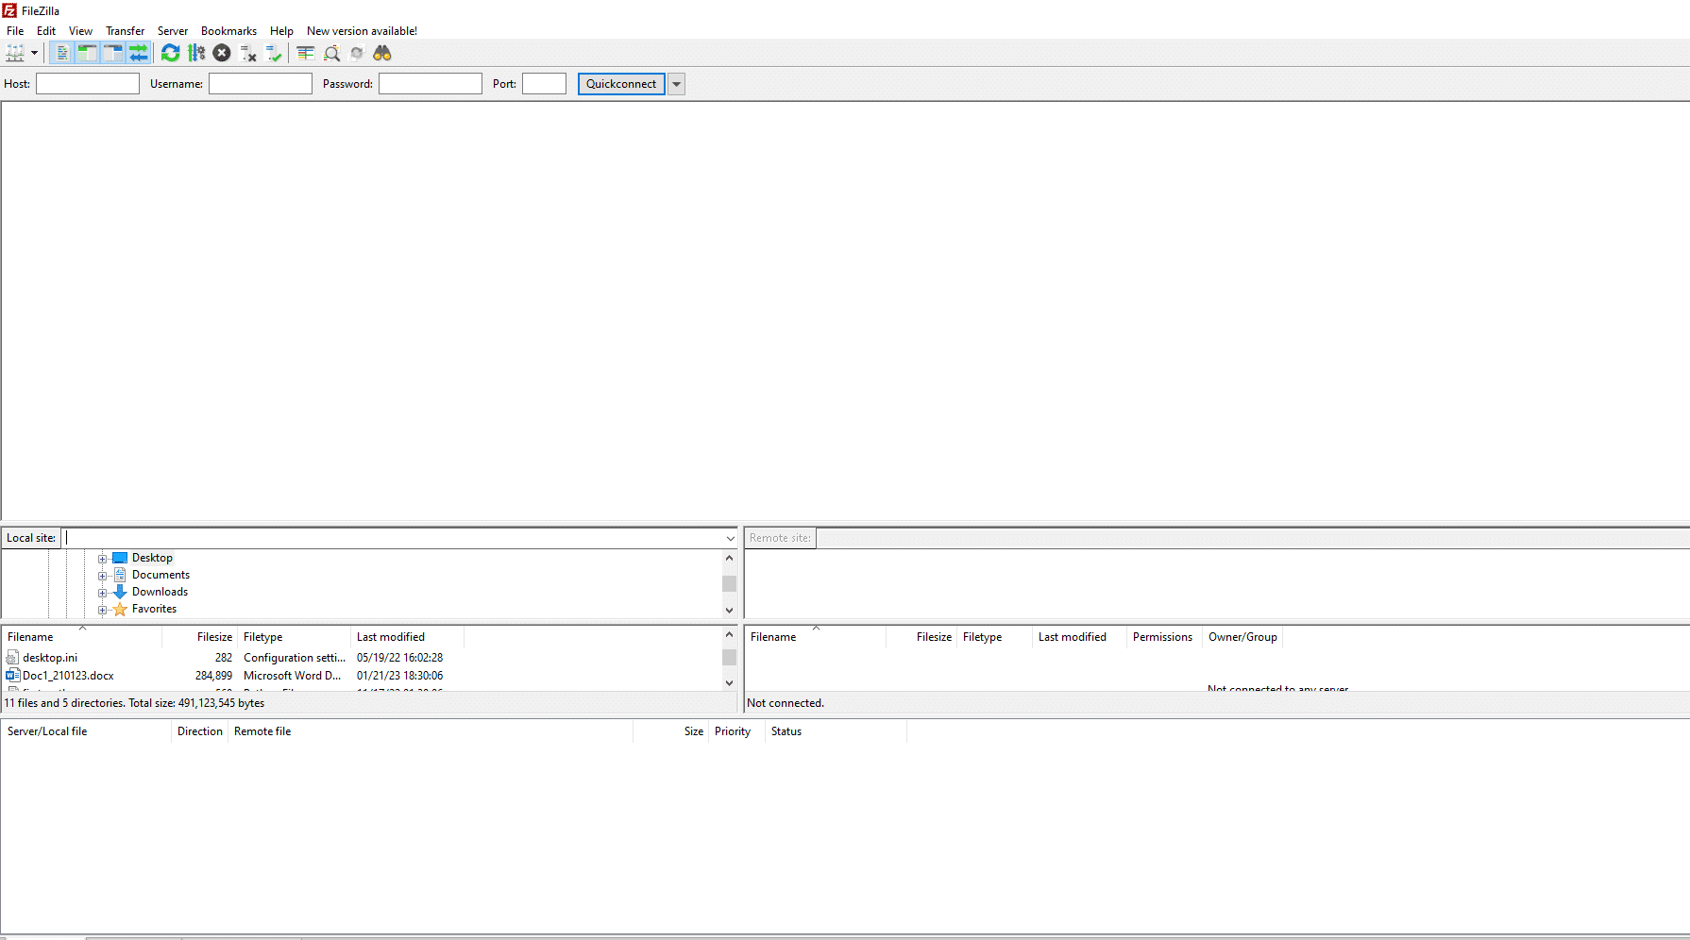This screenshot has width=1690, height=940.
Task: Sort remote list by Last modified column
Action: pyautogui.click(x=1079, y=637)
